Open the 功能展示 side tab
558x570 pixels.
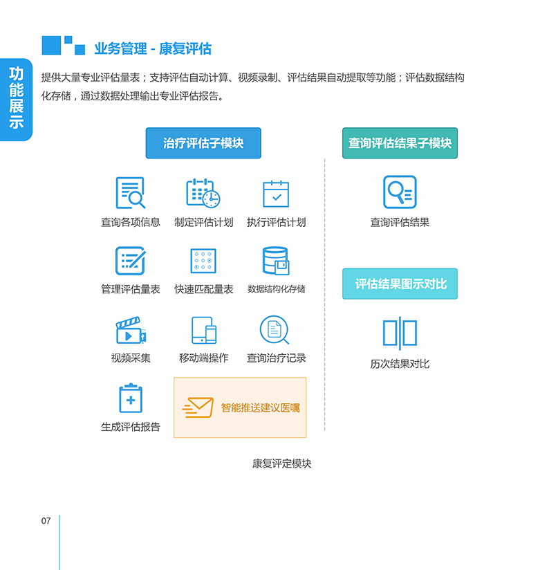tap(17, 100)
